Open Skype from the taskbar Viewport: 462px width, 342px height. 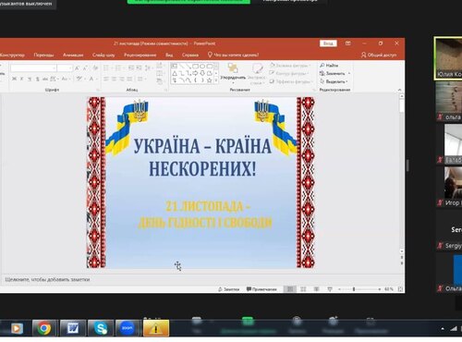[x=101, y=328]
